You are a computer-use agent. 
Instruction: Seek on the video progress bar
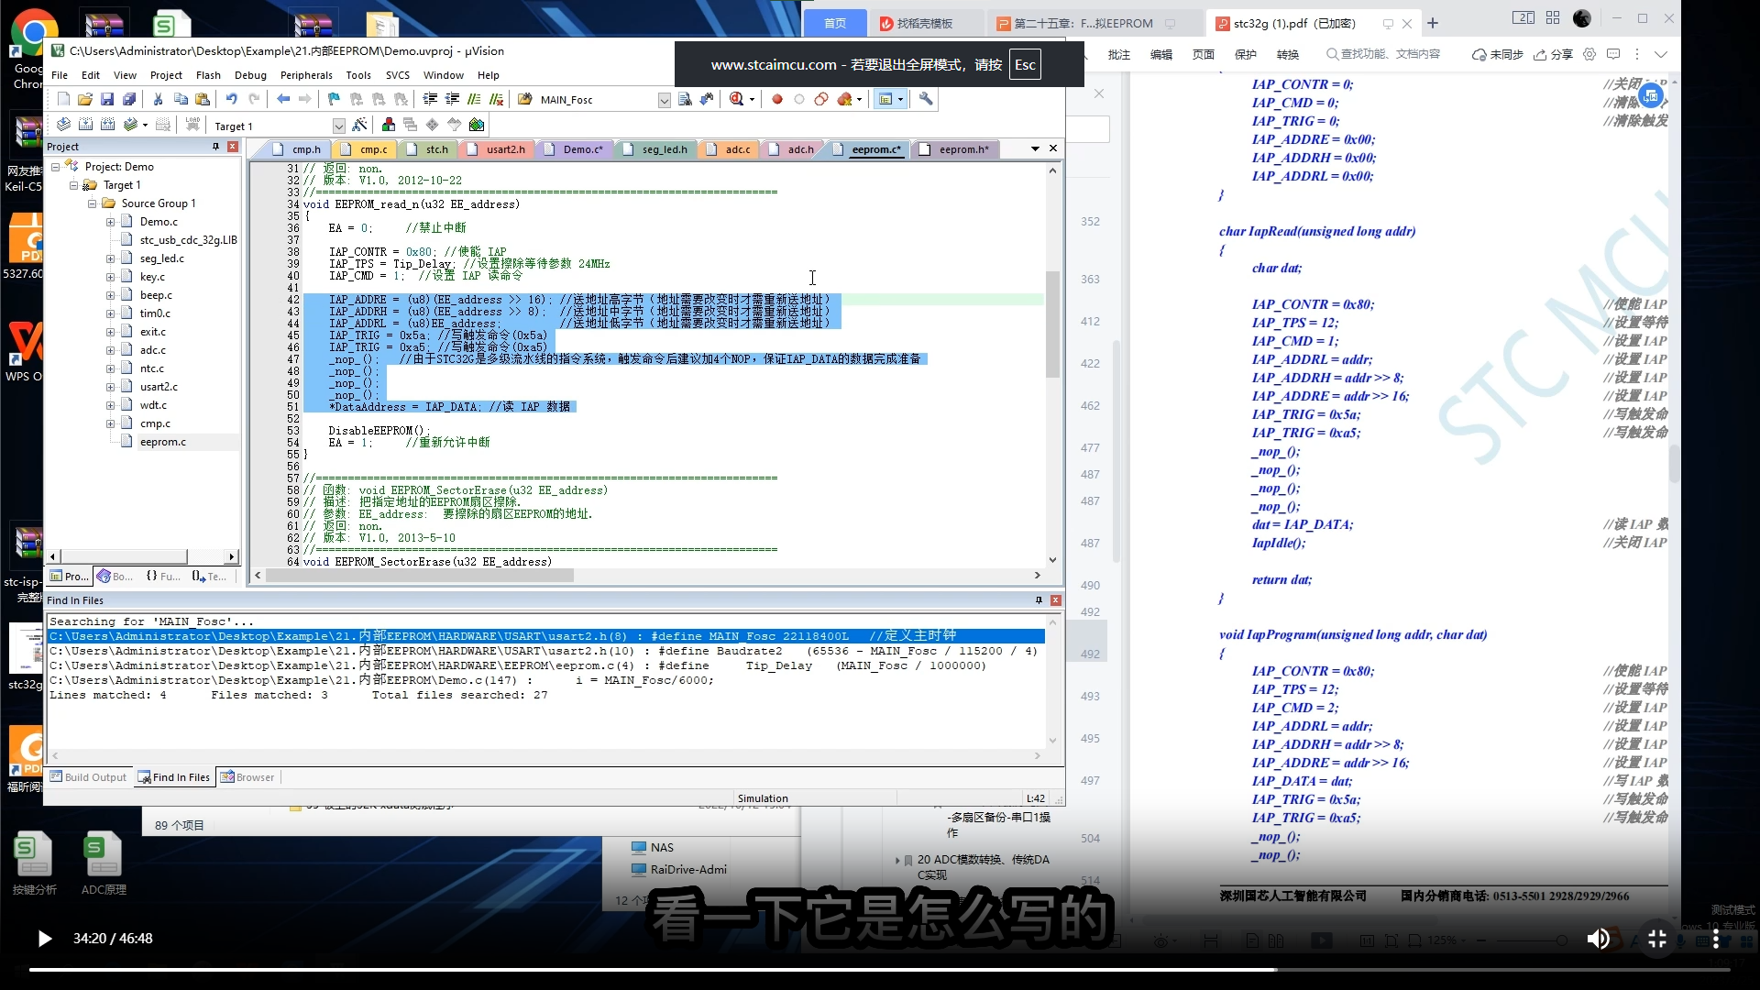[x=880, y=969]
